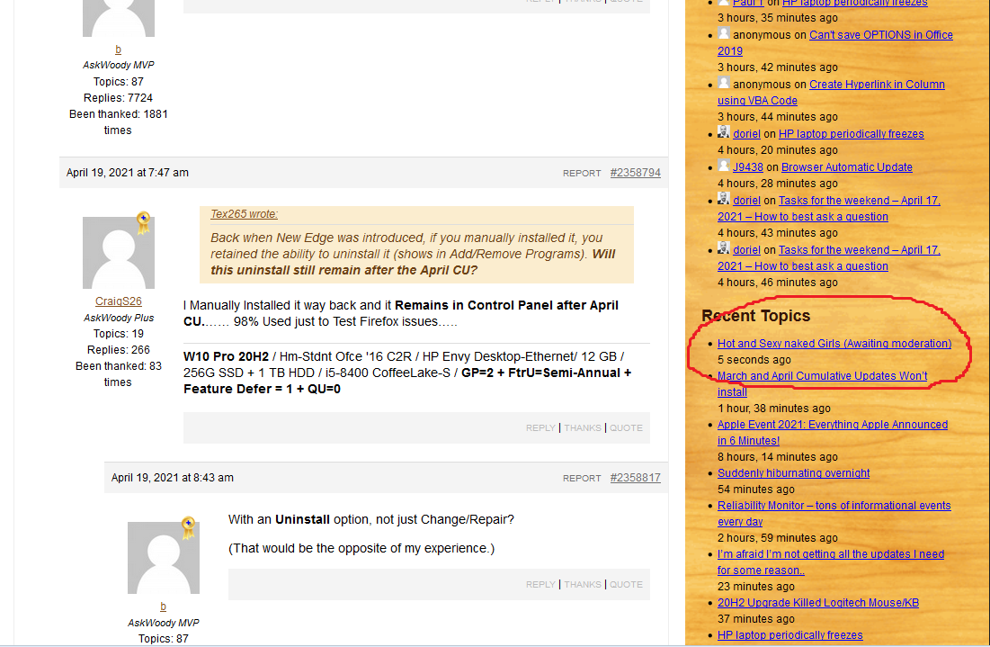
Task: Click anonymous avatar beside Create Hyperlink in Column
Action: 724,83
